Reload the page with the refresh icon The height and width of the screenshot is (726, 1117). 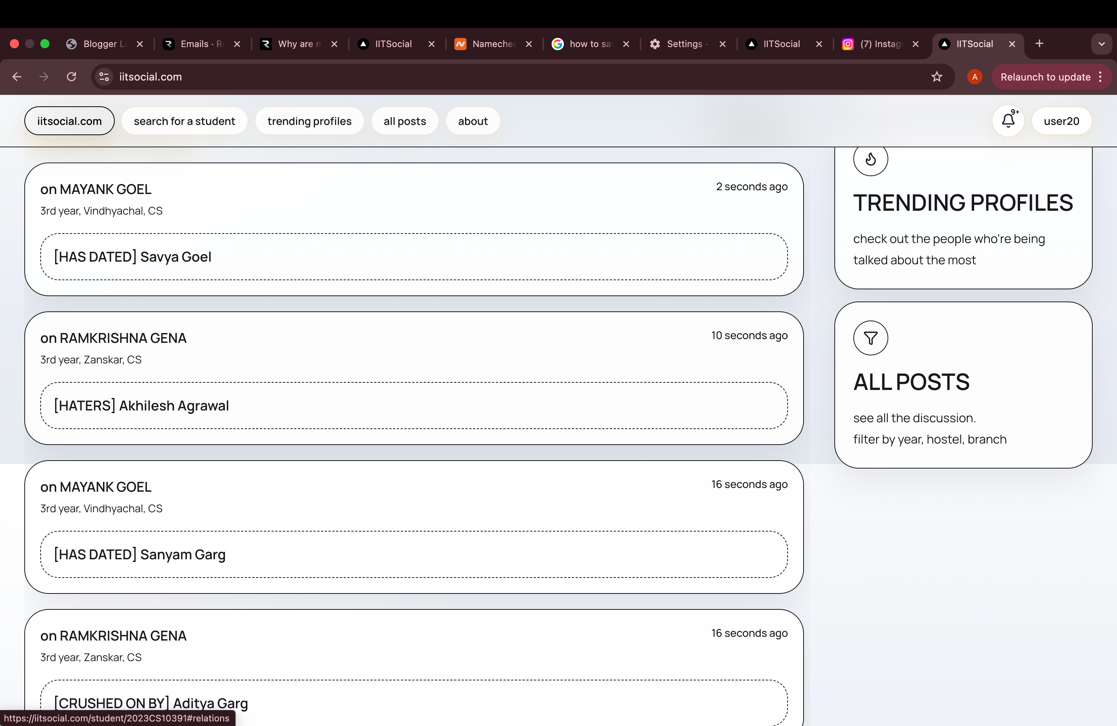click(71, 76)
